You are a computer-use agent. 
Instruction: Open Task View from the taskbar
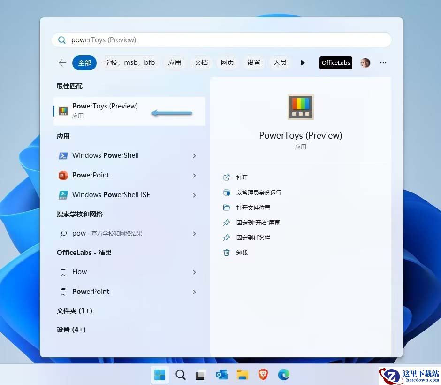pyautogui.click(x=201, y=375)
